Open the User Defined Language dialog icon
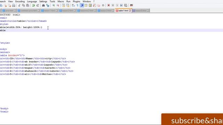The width and height of the screenshot is (223, 125). pyautogui.click(x=86, y=6)
